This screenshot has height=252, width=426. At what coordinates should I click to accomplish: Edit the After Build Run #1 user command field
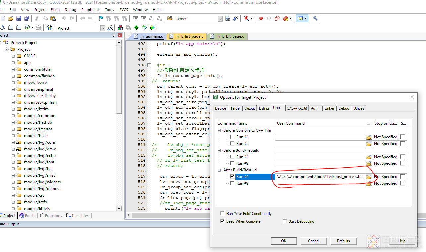[320, 177]
